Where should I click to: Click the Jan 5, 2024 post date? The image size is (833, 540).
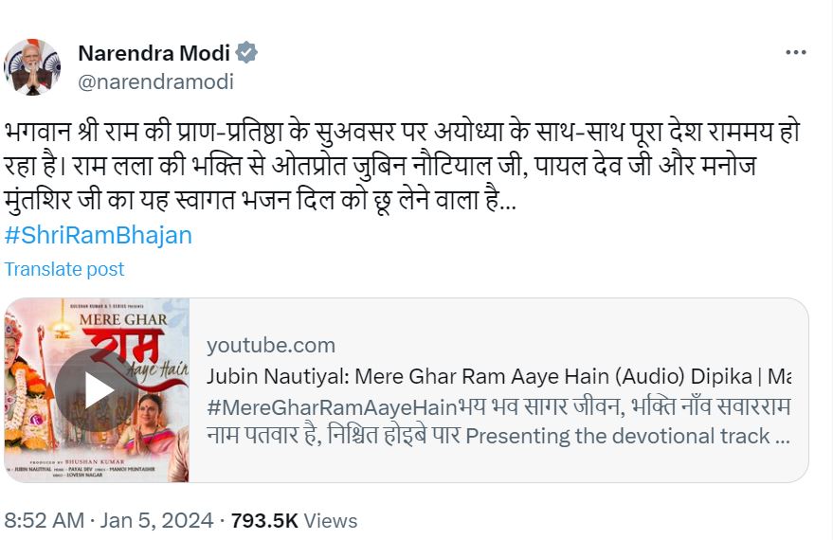[156, 520]
